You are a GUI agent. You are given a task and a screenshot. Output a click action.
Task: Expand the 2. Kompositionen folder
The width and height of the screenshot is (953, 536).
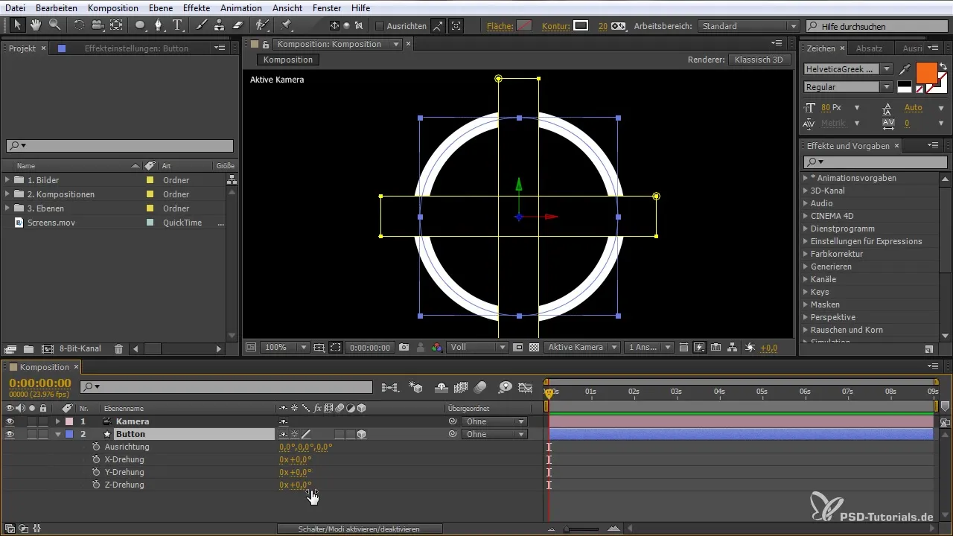pos(7,194)
